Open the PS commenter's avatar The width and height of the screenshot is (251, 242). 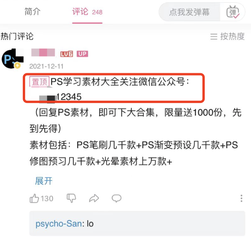click(x=13, y=58)
